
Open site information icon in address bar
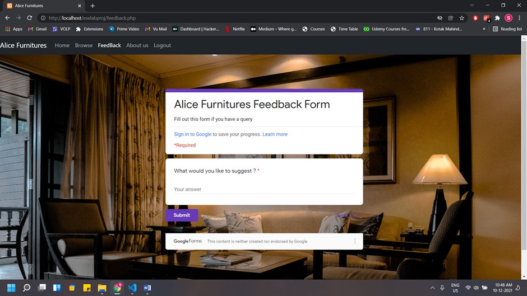pyautogui.click(x=43, y=18)
